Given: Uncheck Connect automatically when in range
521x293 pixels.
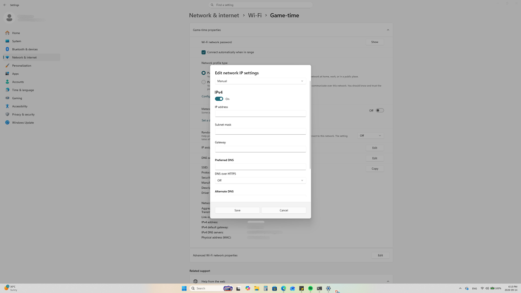Looking at the screenshot, I should [x=204, y=52].
